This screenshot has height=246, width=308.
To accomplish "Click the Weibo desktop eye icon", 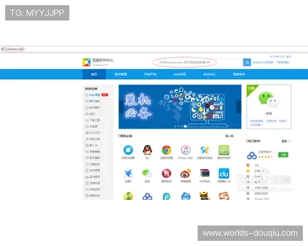I will pos(185,173).
